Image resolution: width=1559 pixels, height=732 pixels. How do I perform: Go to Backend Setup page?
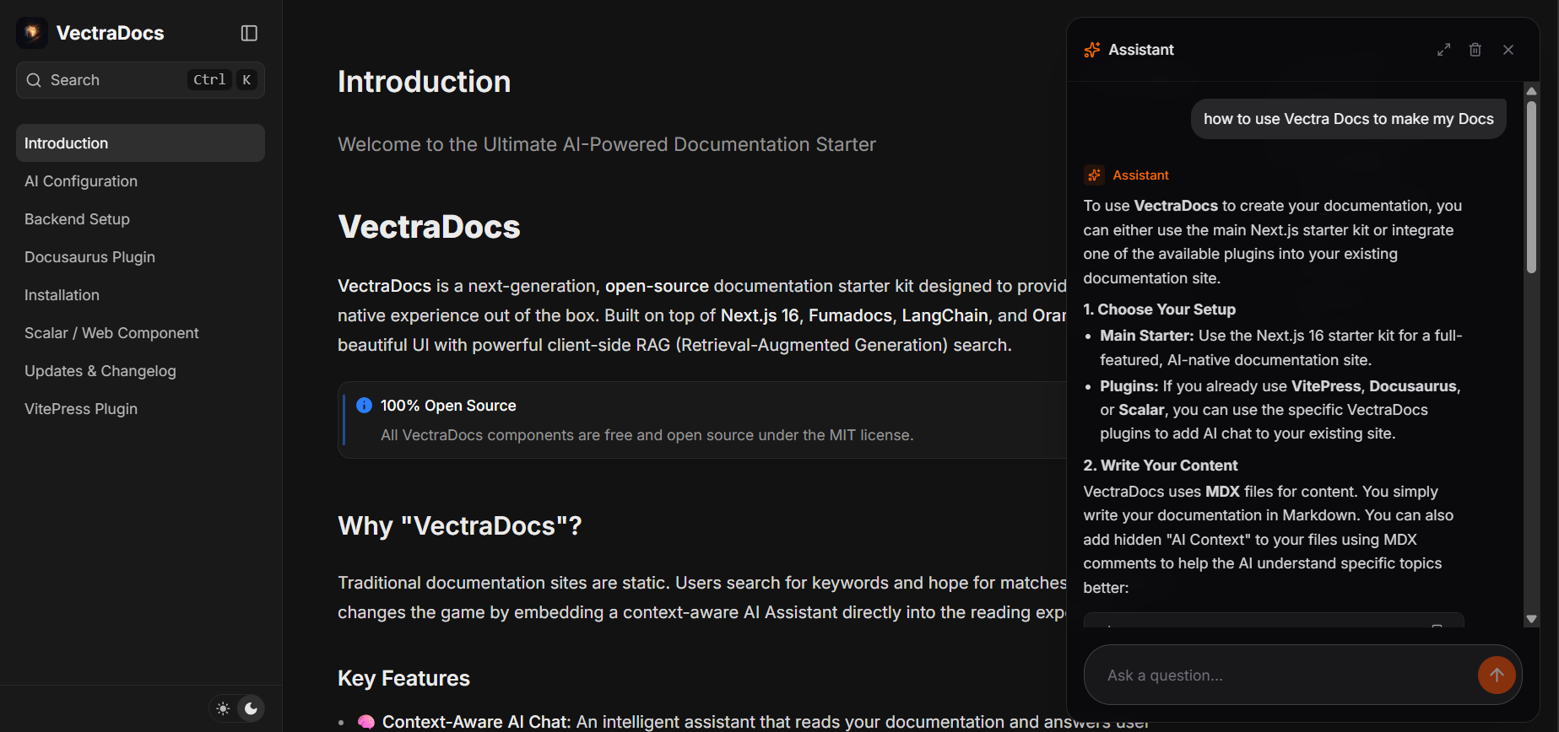(140, 219)
